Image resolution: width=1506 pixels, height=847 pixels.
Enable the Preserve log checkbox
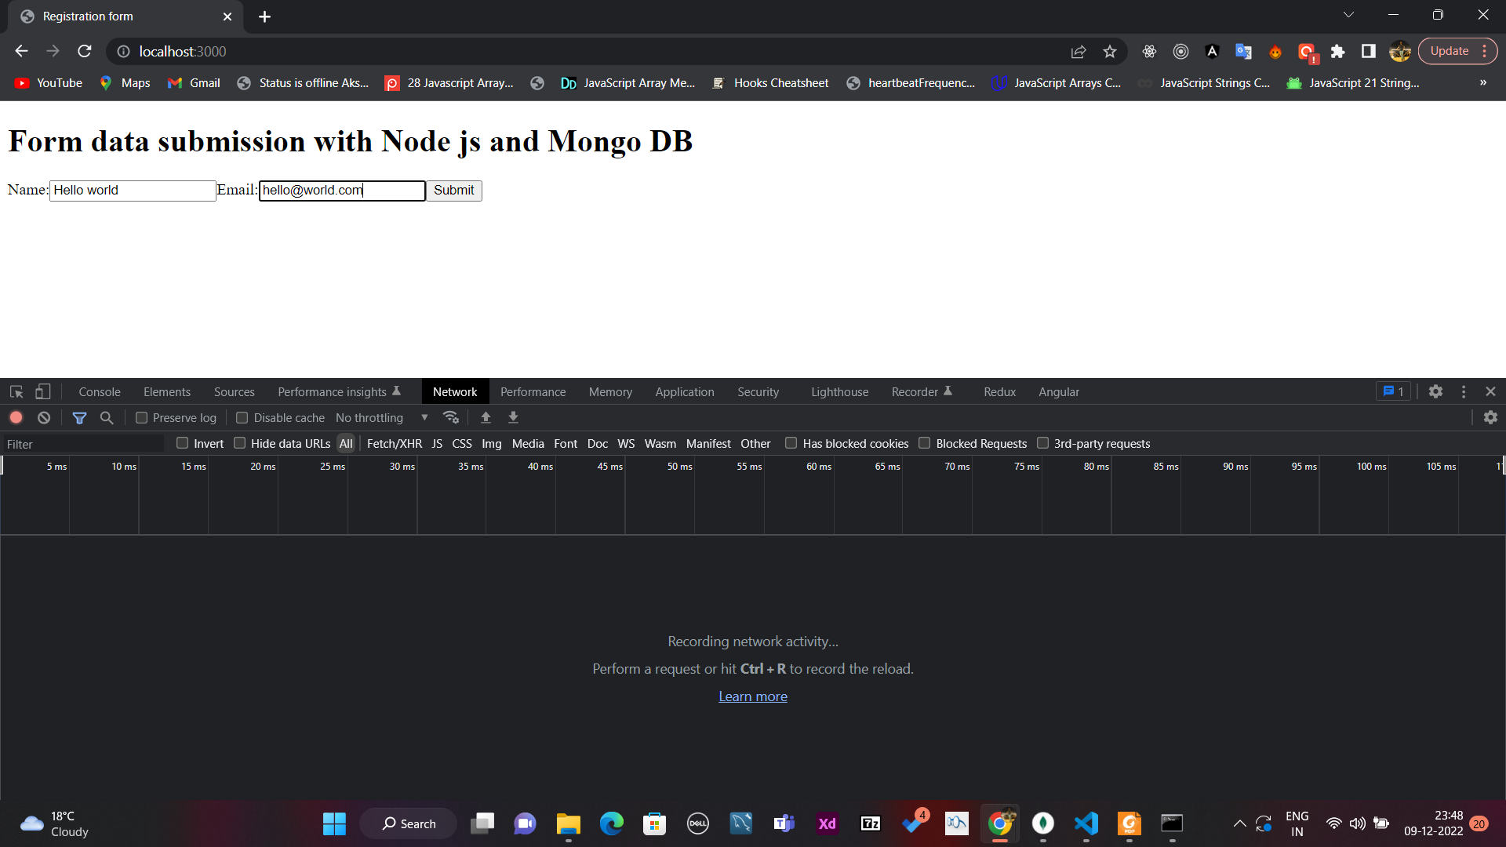click(142, 417)
